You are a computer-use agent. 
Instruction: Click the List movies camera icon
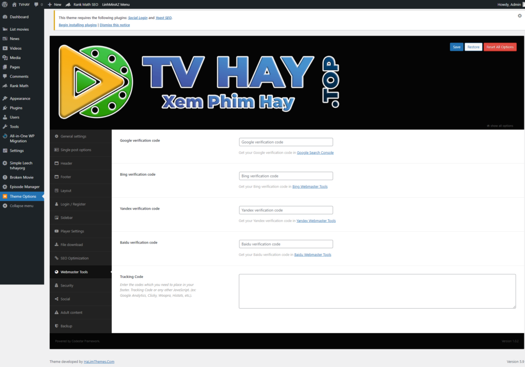pos(5,29)
